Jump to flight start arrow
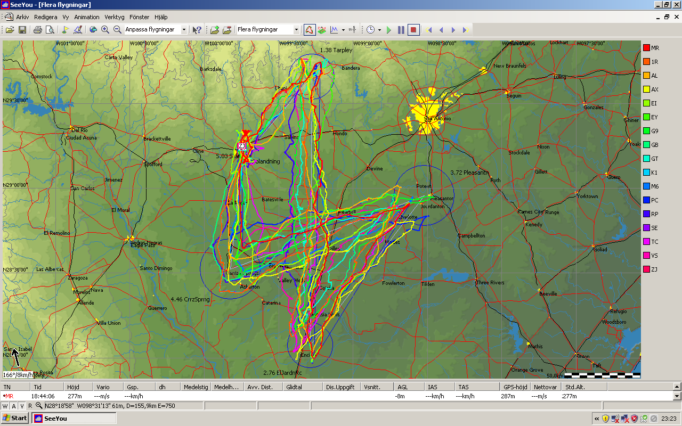682x426 pixels. coord(429,30)
